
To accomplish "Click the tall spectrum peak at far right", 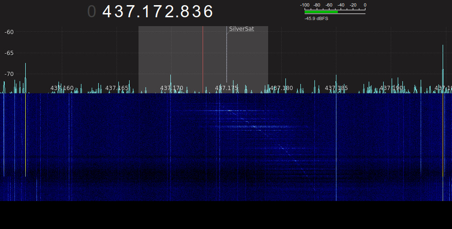I will (x=443, y=61).
